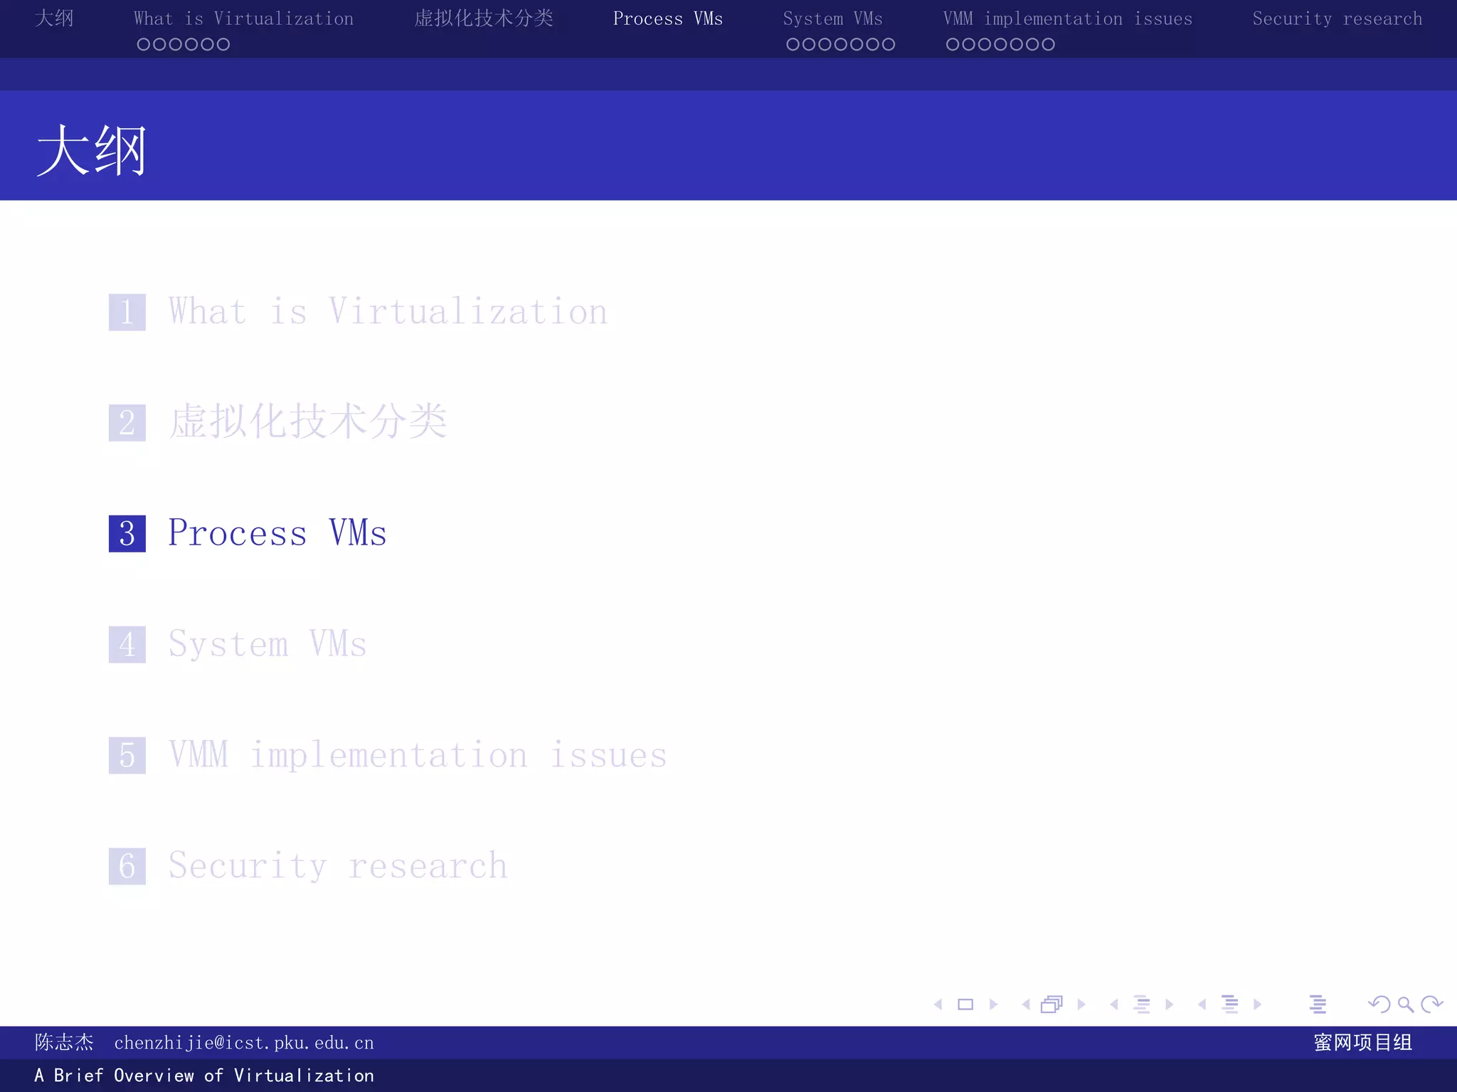
Task: Select first mini-frame circle under System VMs
Action: 793,44
